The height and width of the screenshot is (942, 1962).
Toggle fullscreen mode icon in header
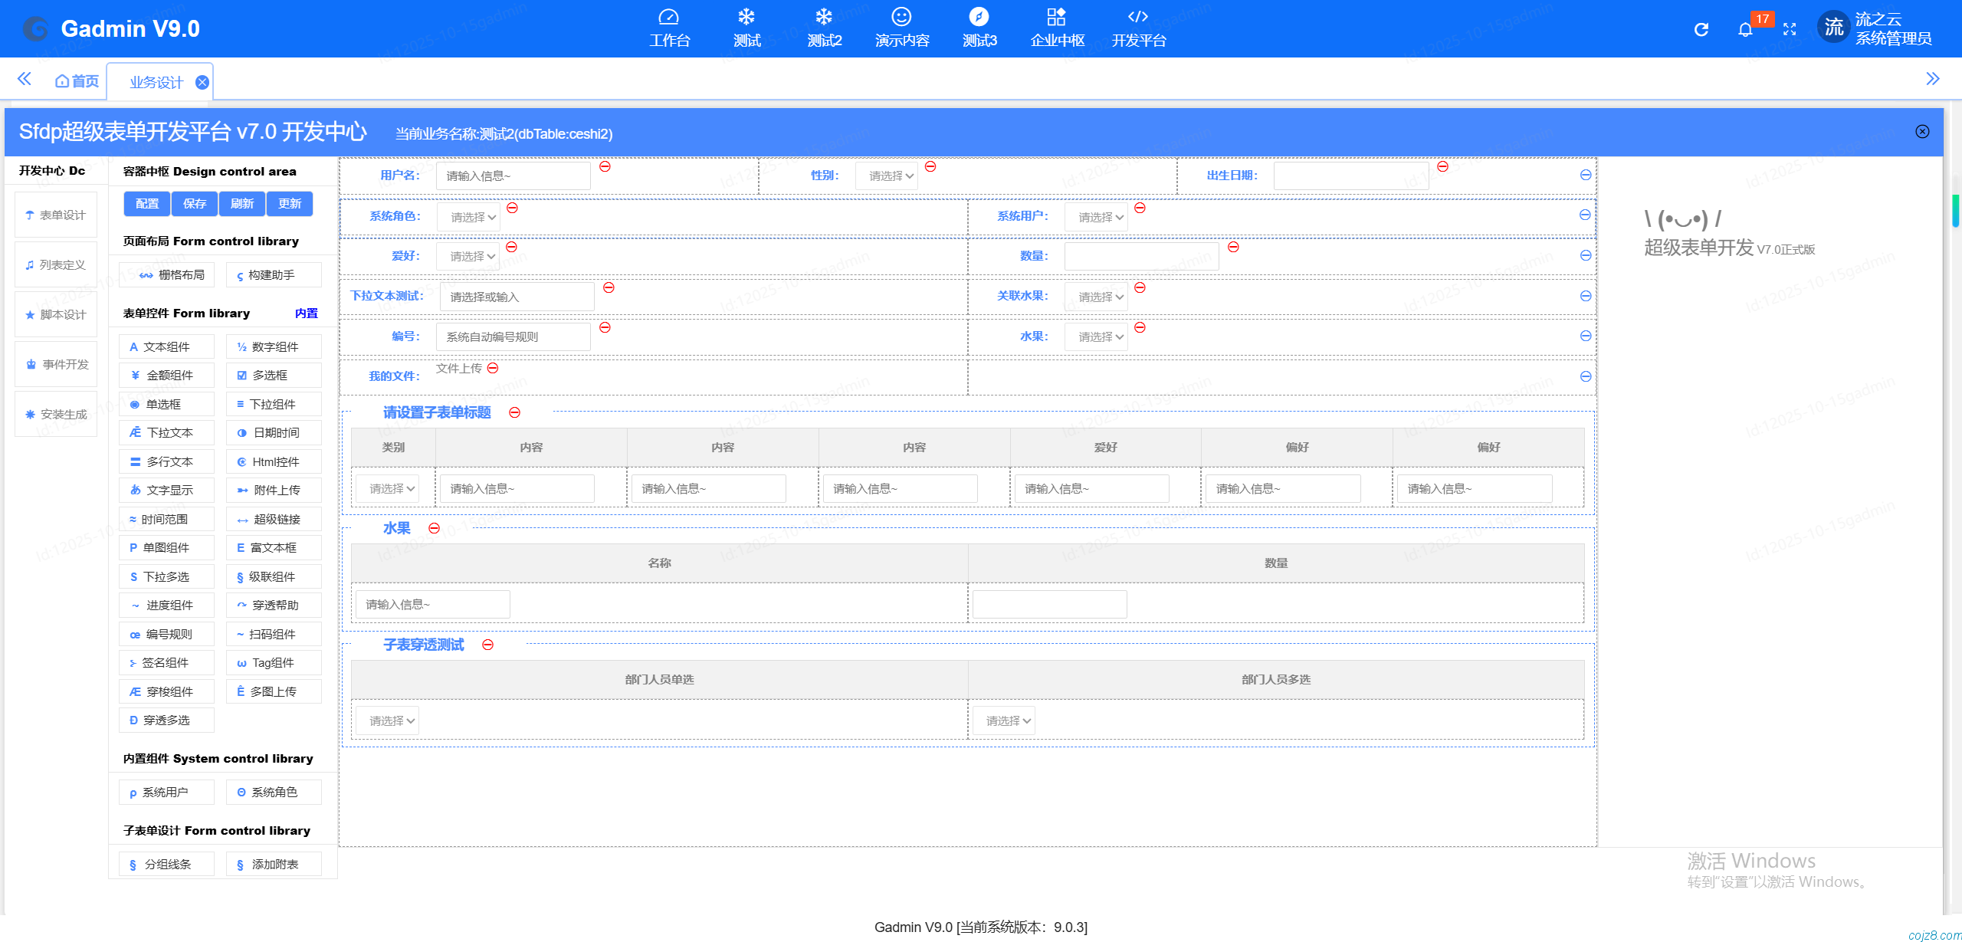[1790, 29]
